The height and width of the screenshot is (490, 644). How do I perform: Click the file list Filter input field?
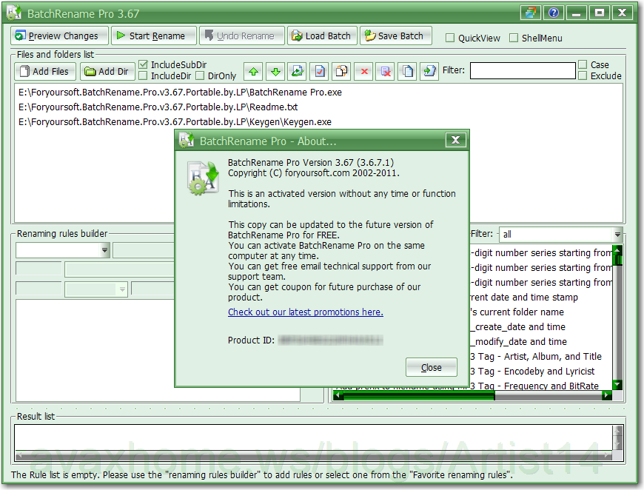(x=523, y=70)
